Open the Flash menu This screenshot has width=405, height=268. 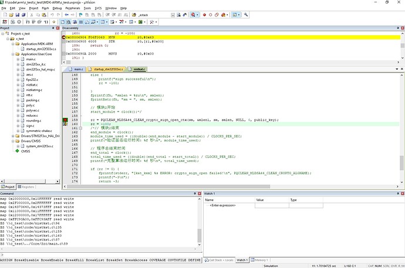click(x=45, y=8)
